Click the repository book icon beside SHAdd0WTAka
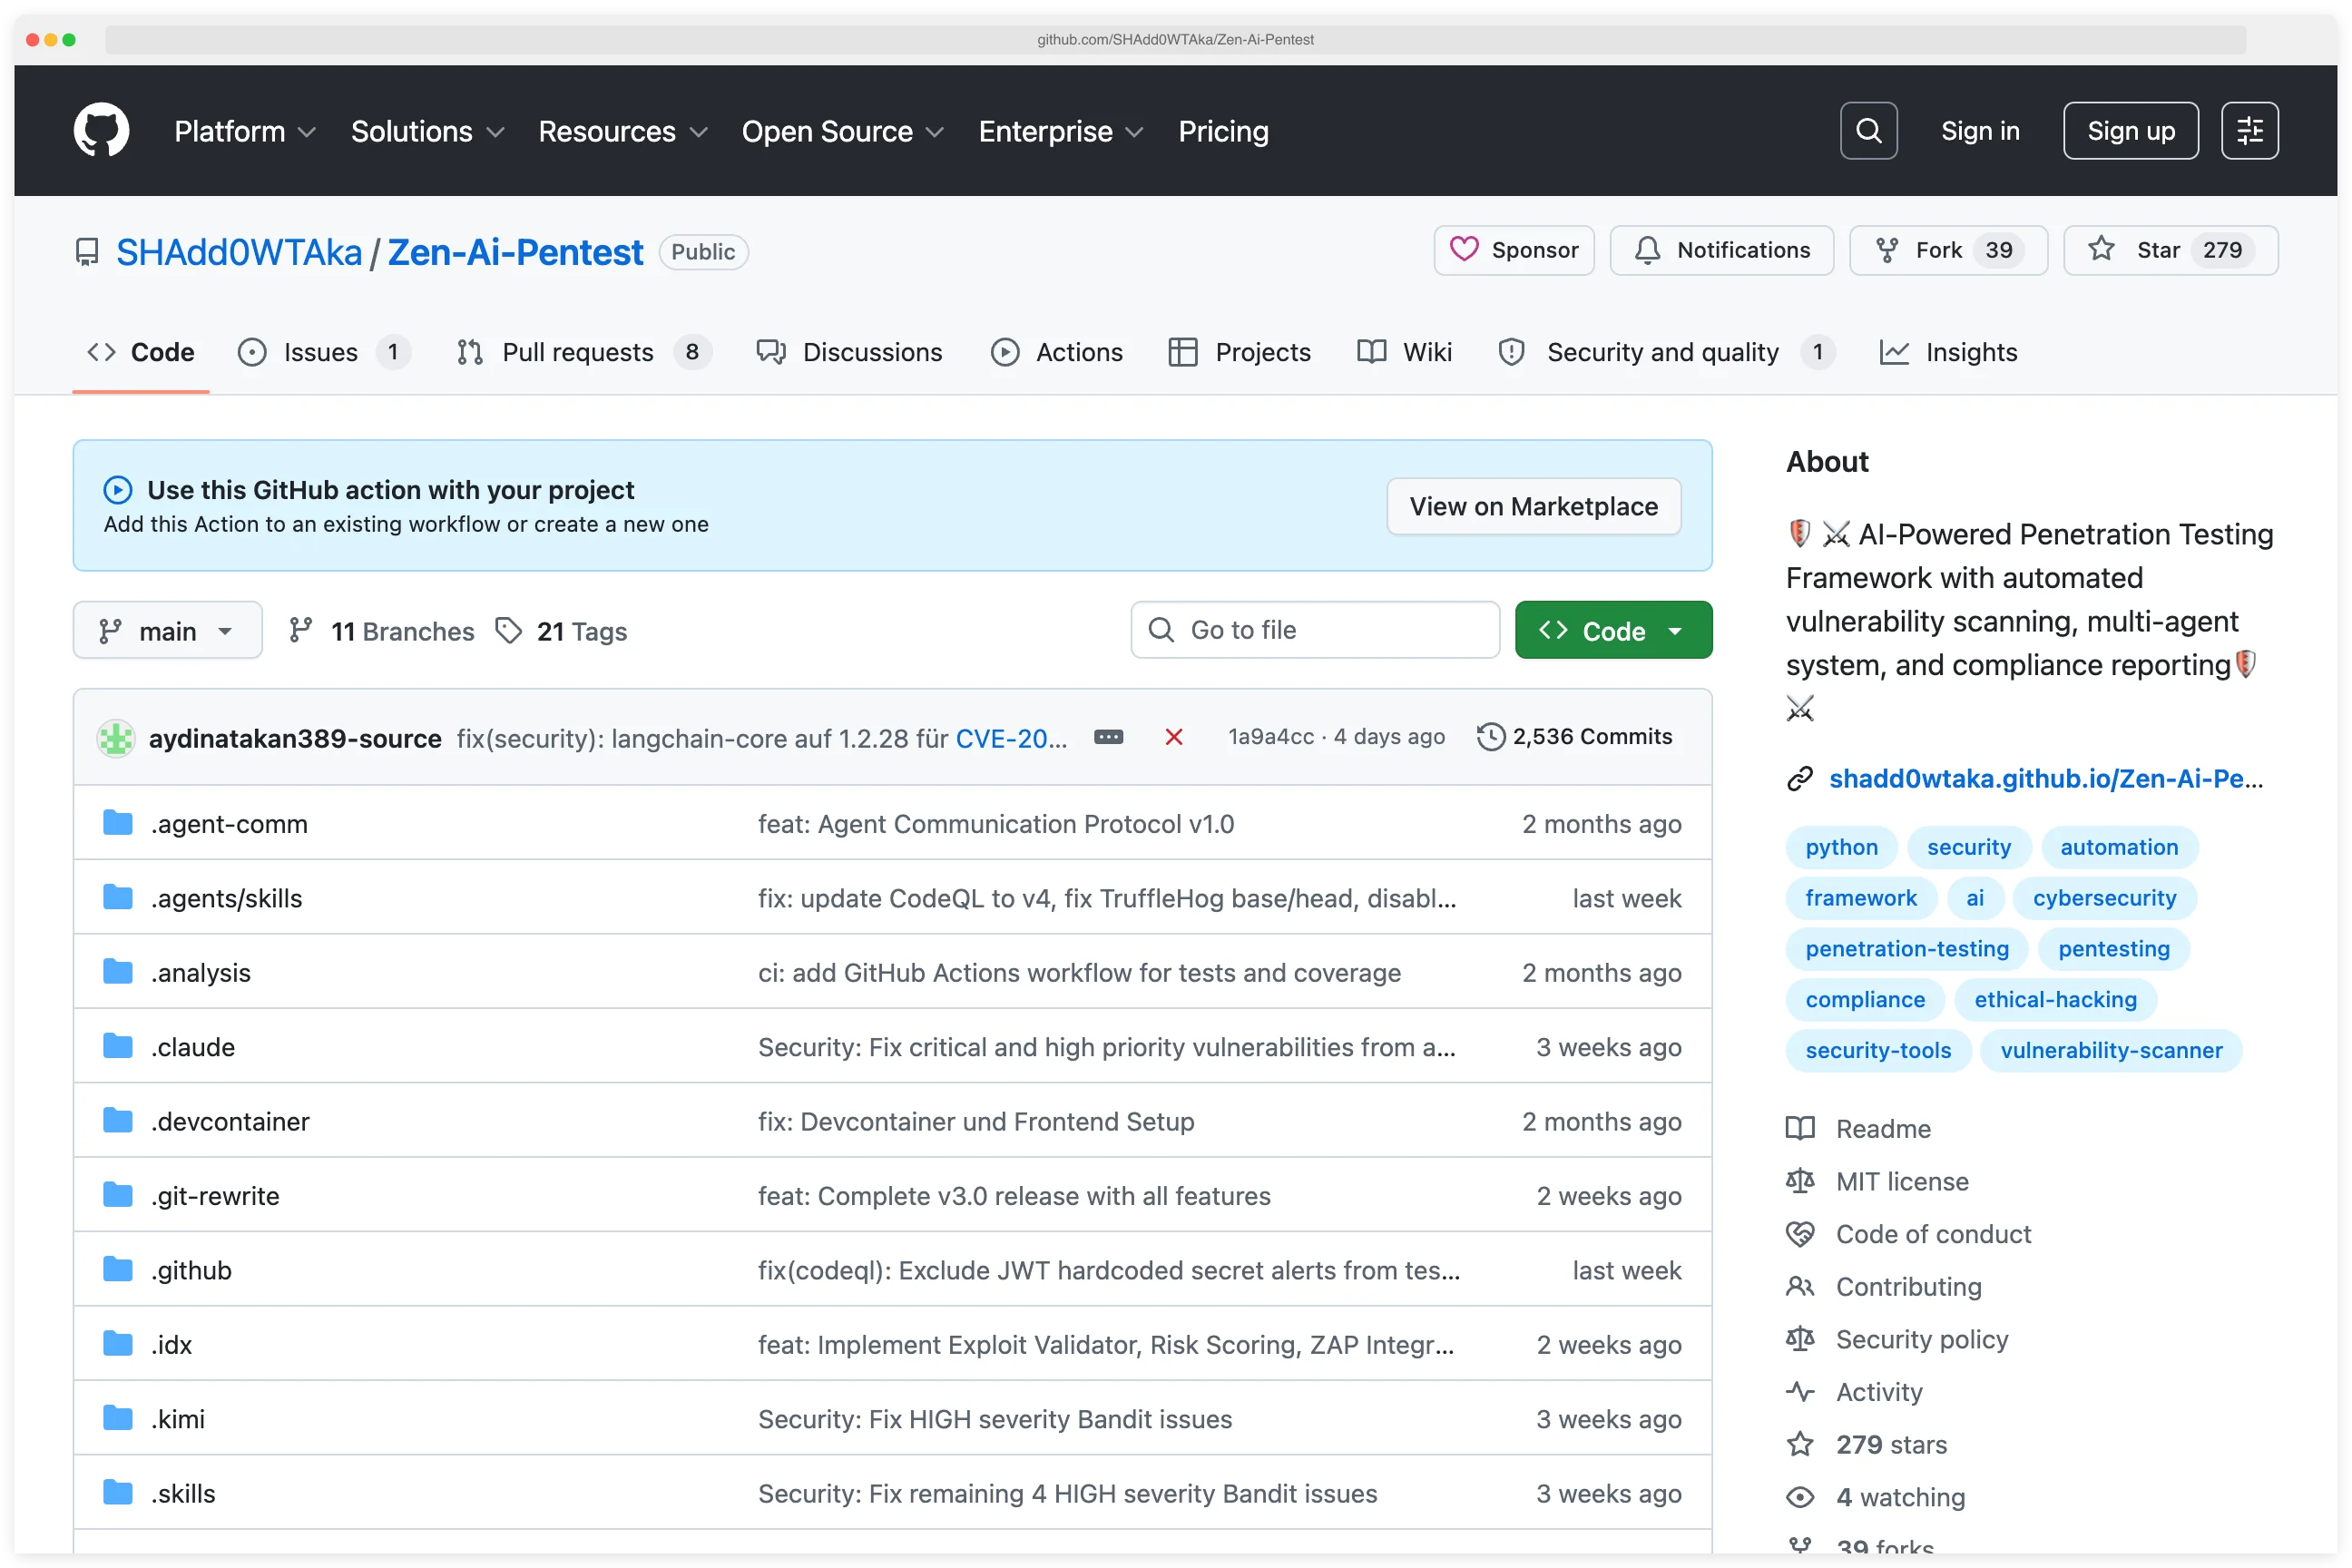 click(x=88, y=252)
